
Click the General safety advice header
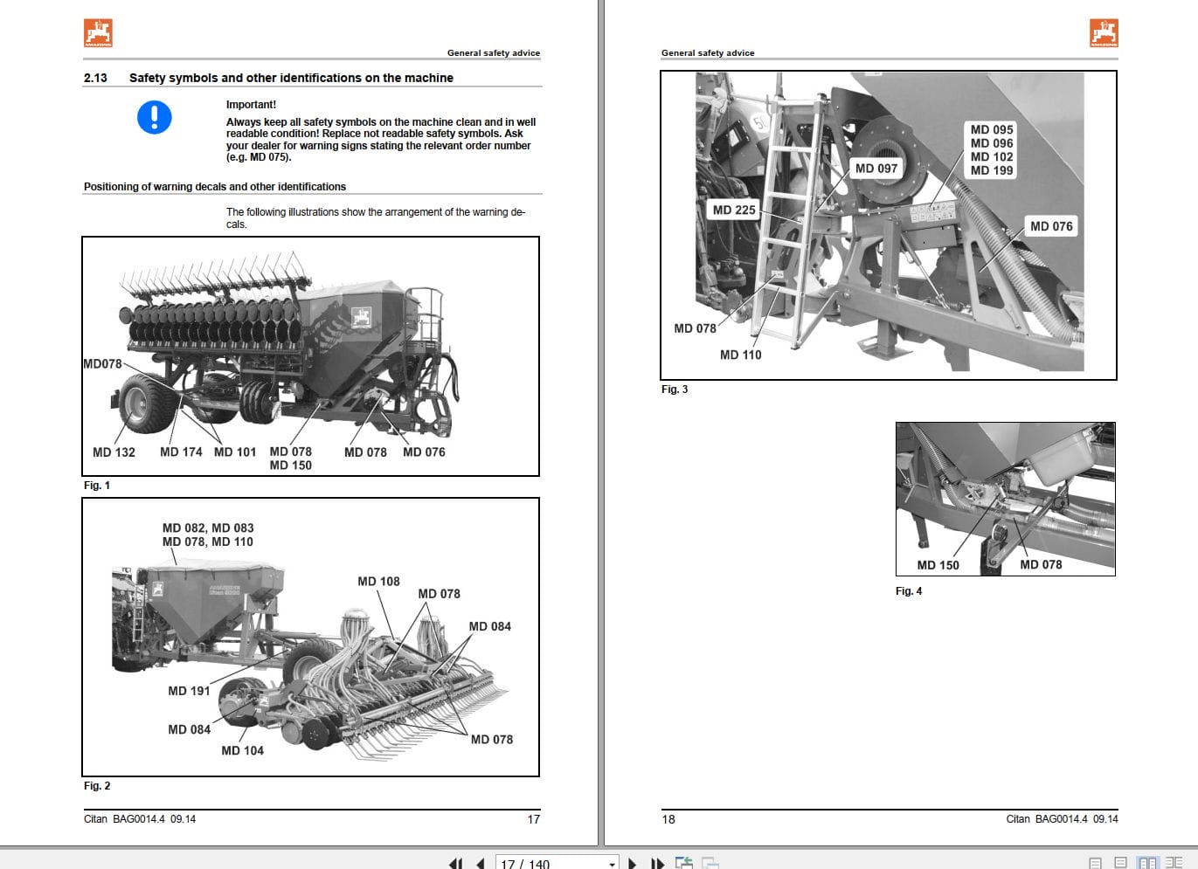pyautogui.click(x=494, y=52)
